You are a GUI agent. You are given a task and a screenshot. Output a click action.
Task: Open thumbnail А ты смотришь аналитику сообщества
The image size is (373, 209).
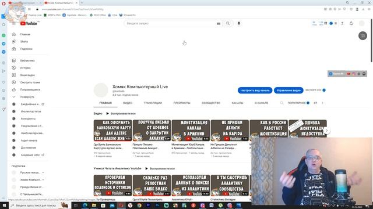point(230,185)
